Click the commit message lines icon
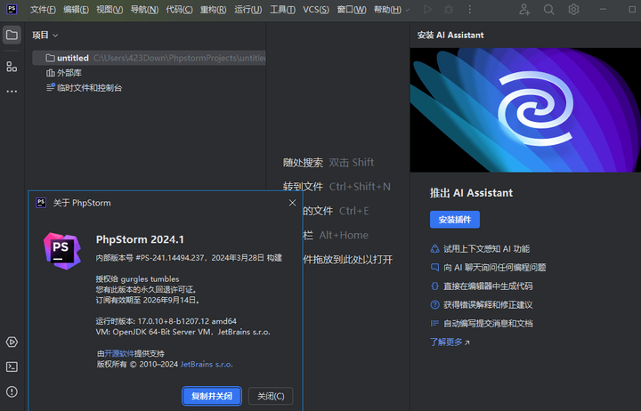 click(434, 323)
